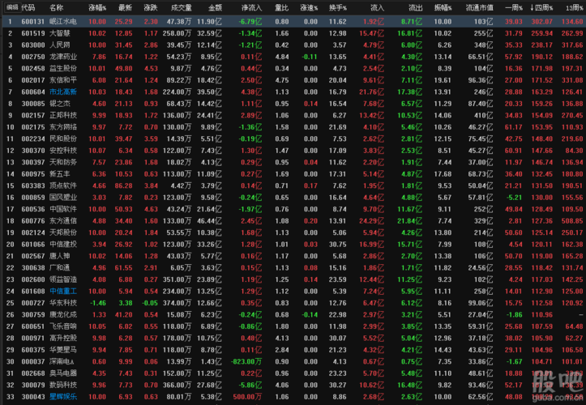Click stock code 300085
This screenshot has width=586, height=405.
33,104
